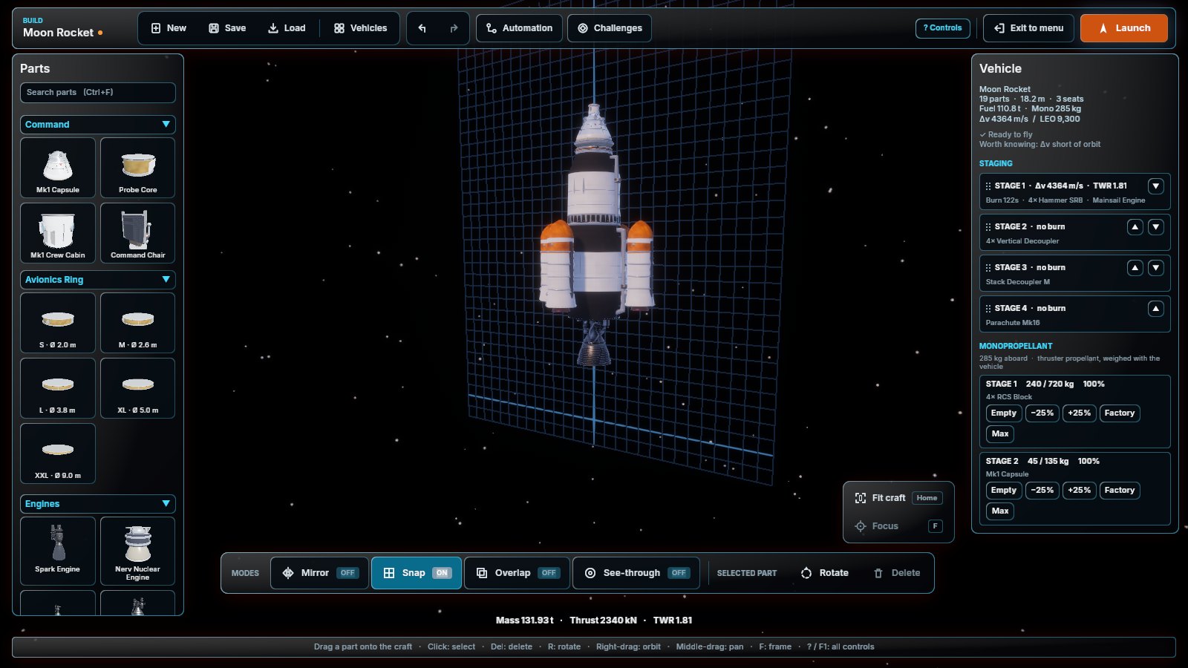
Task: Load a saved vehicle
Action: pos(287,28)
